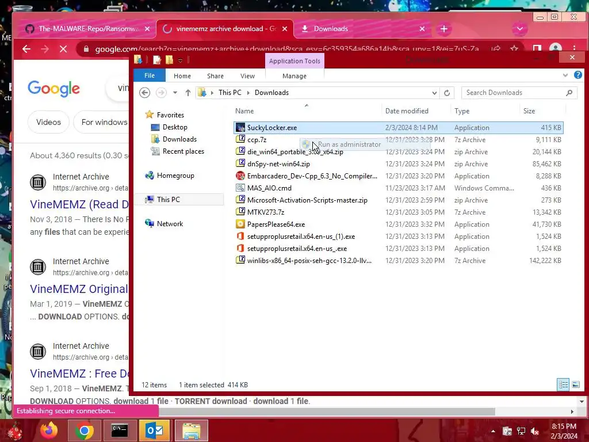Image resolution: width=589 pixels, height=442 pixels.
Task: Refresh the Downloads folder view
Action: 446,93
